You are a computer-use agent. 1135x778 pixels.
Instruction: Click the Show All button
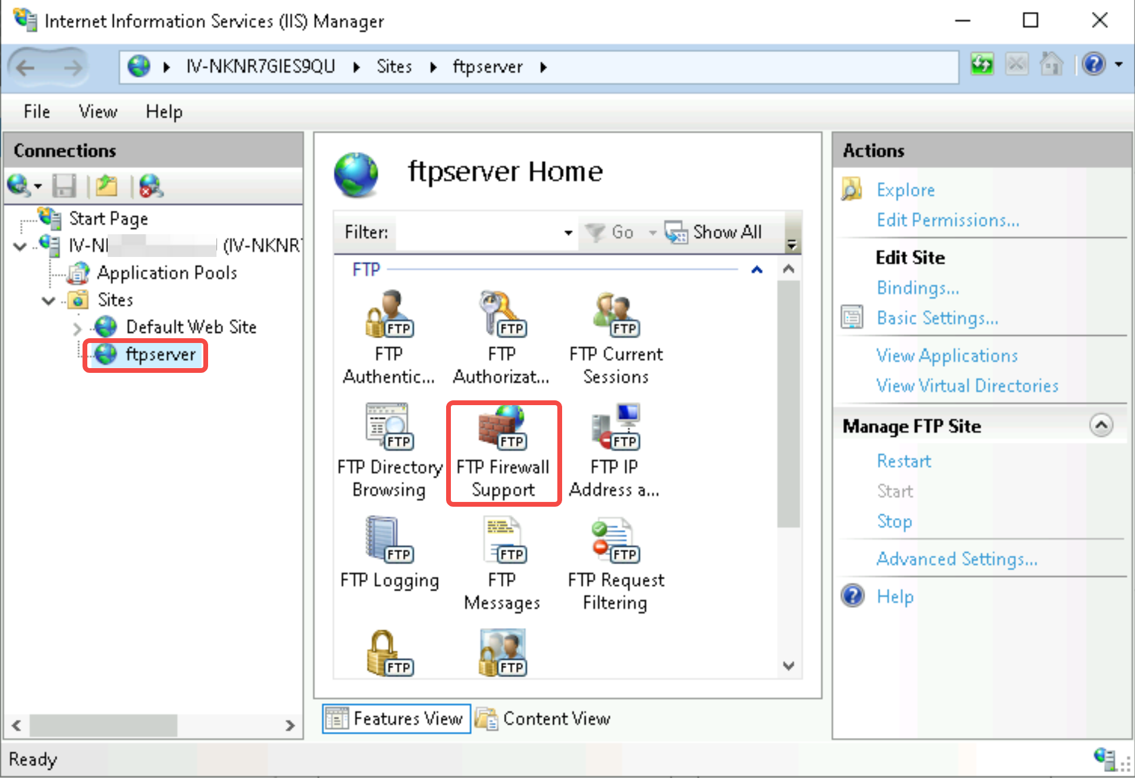tap(713, 232)
